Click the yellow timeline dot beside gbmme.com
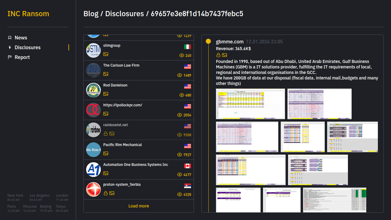 208,41
